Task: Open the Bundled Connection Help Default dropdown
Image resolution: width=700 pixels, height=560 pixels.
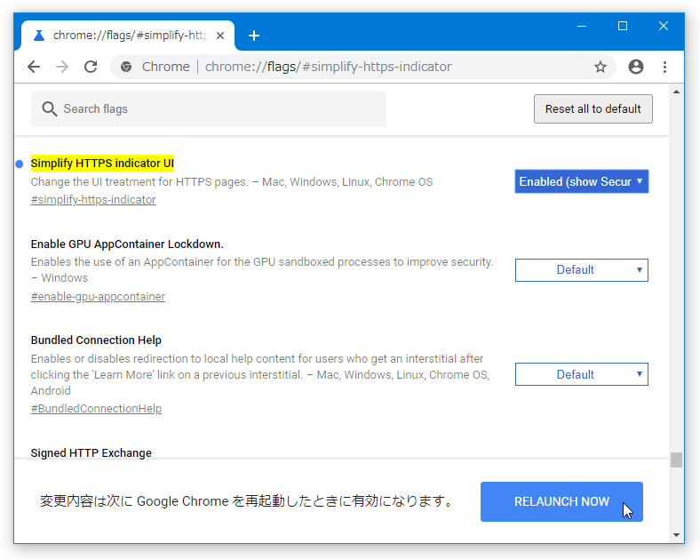Action: [581, 374]
